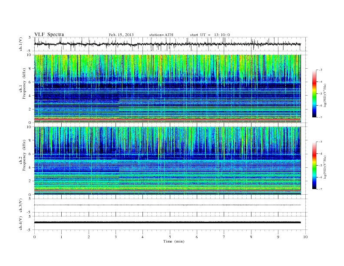Click the "ch.1(V)" axis label
This screenshot has width=344, height=266.
[21, 45]
